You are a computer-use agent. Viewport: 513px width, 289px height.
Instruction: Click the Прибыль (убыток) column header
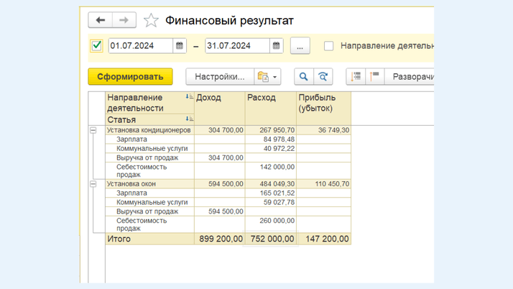324,109
